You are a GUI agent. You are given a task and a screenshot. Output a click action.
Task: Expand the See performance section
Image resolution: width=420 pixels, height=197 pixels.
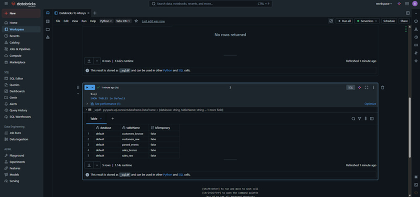[87, 104]
